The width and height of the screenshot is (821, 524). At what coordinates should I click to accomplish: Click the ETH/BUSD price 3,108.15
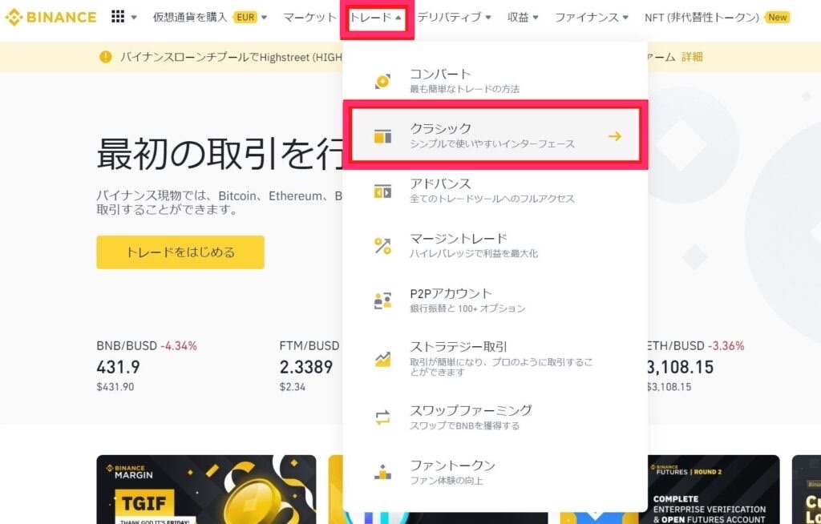click(x=681, y=367)
